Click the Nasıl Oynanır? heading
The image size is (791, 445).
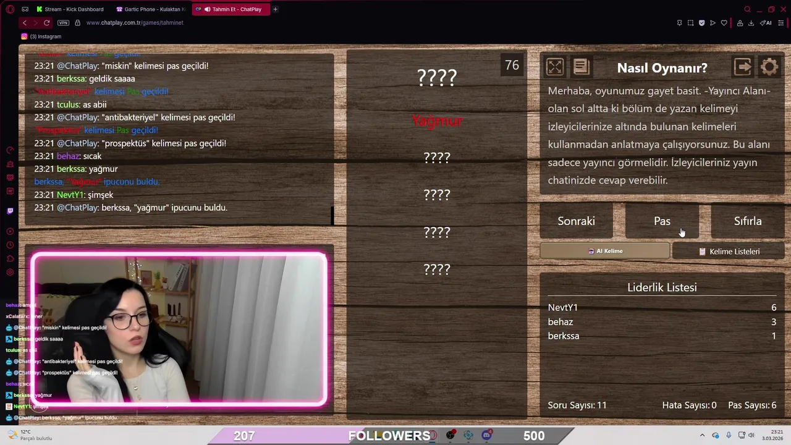tap(662, 68)
